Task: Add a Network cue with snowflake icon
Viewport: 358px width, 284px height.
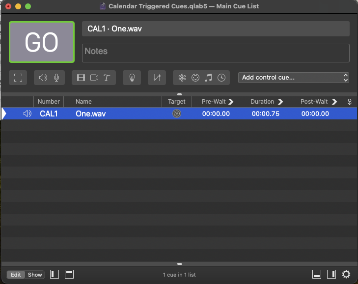Action: click(182, 78)
